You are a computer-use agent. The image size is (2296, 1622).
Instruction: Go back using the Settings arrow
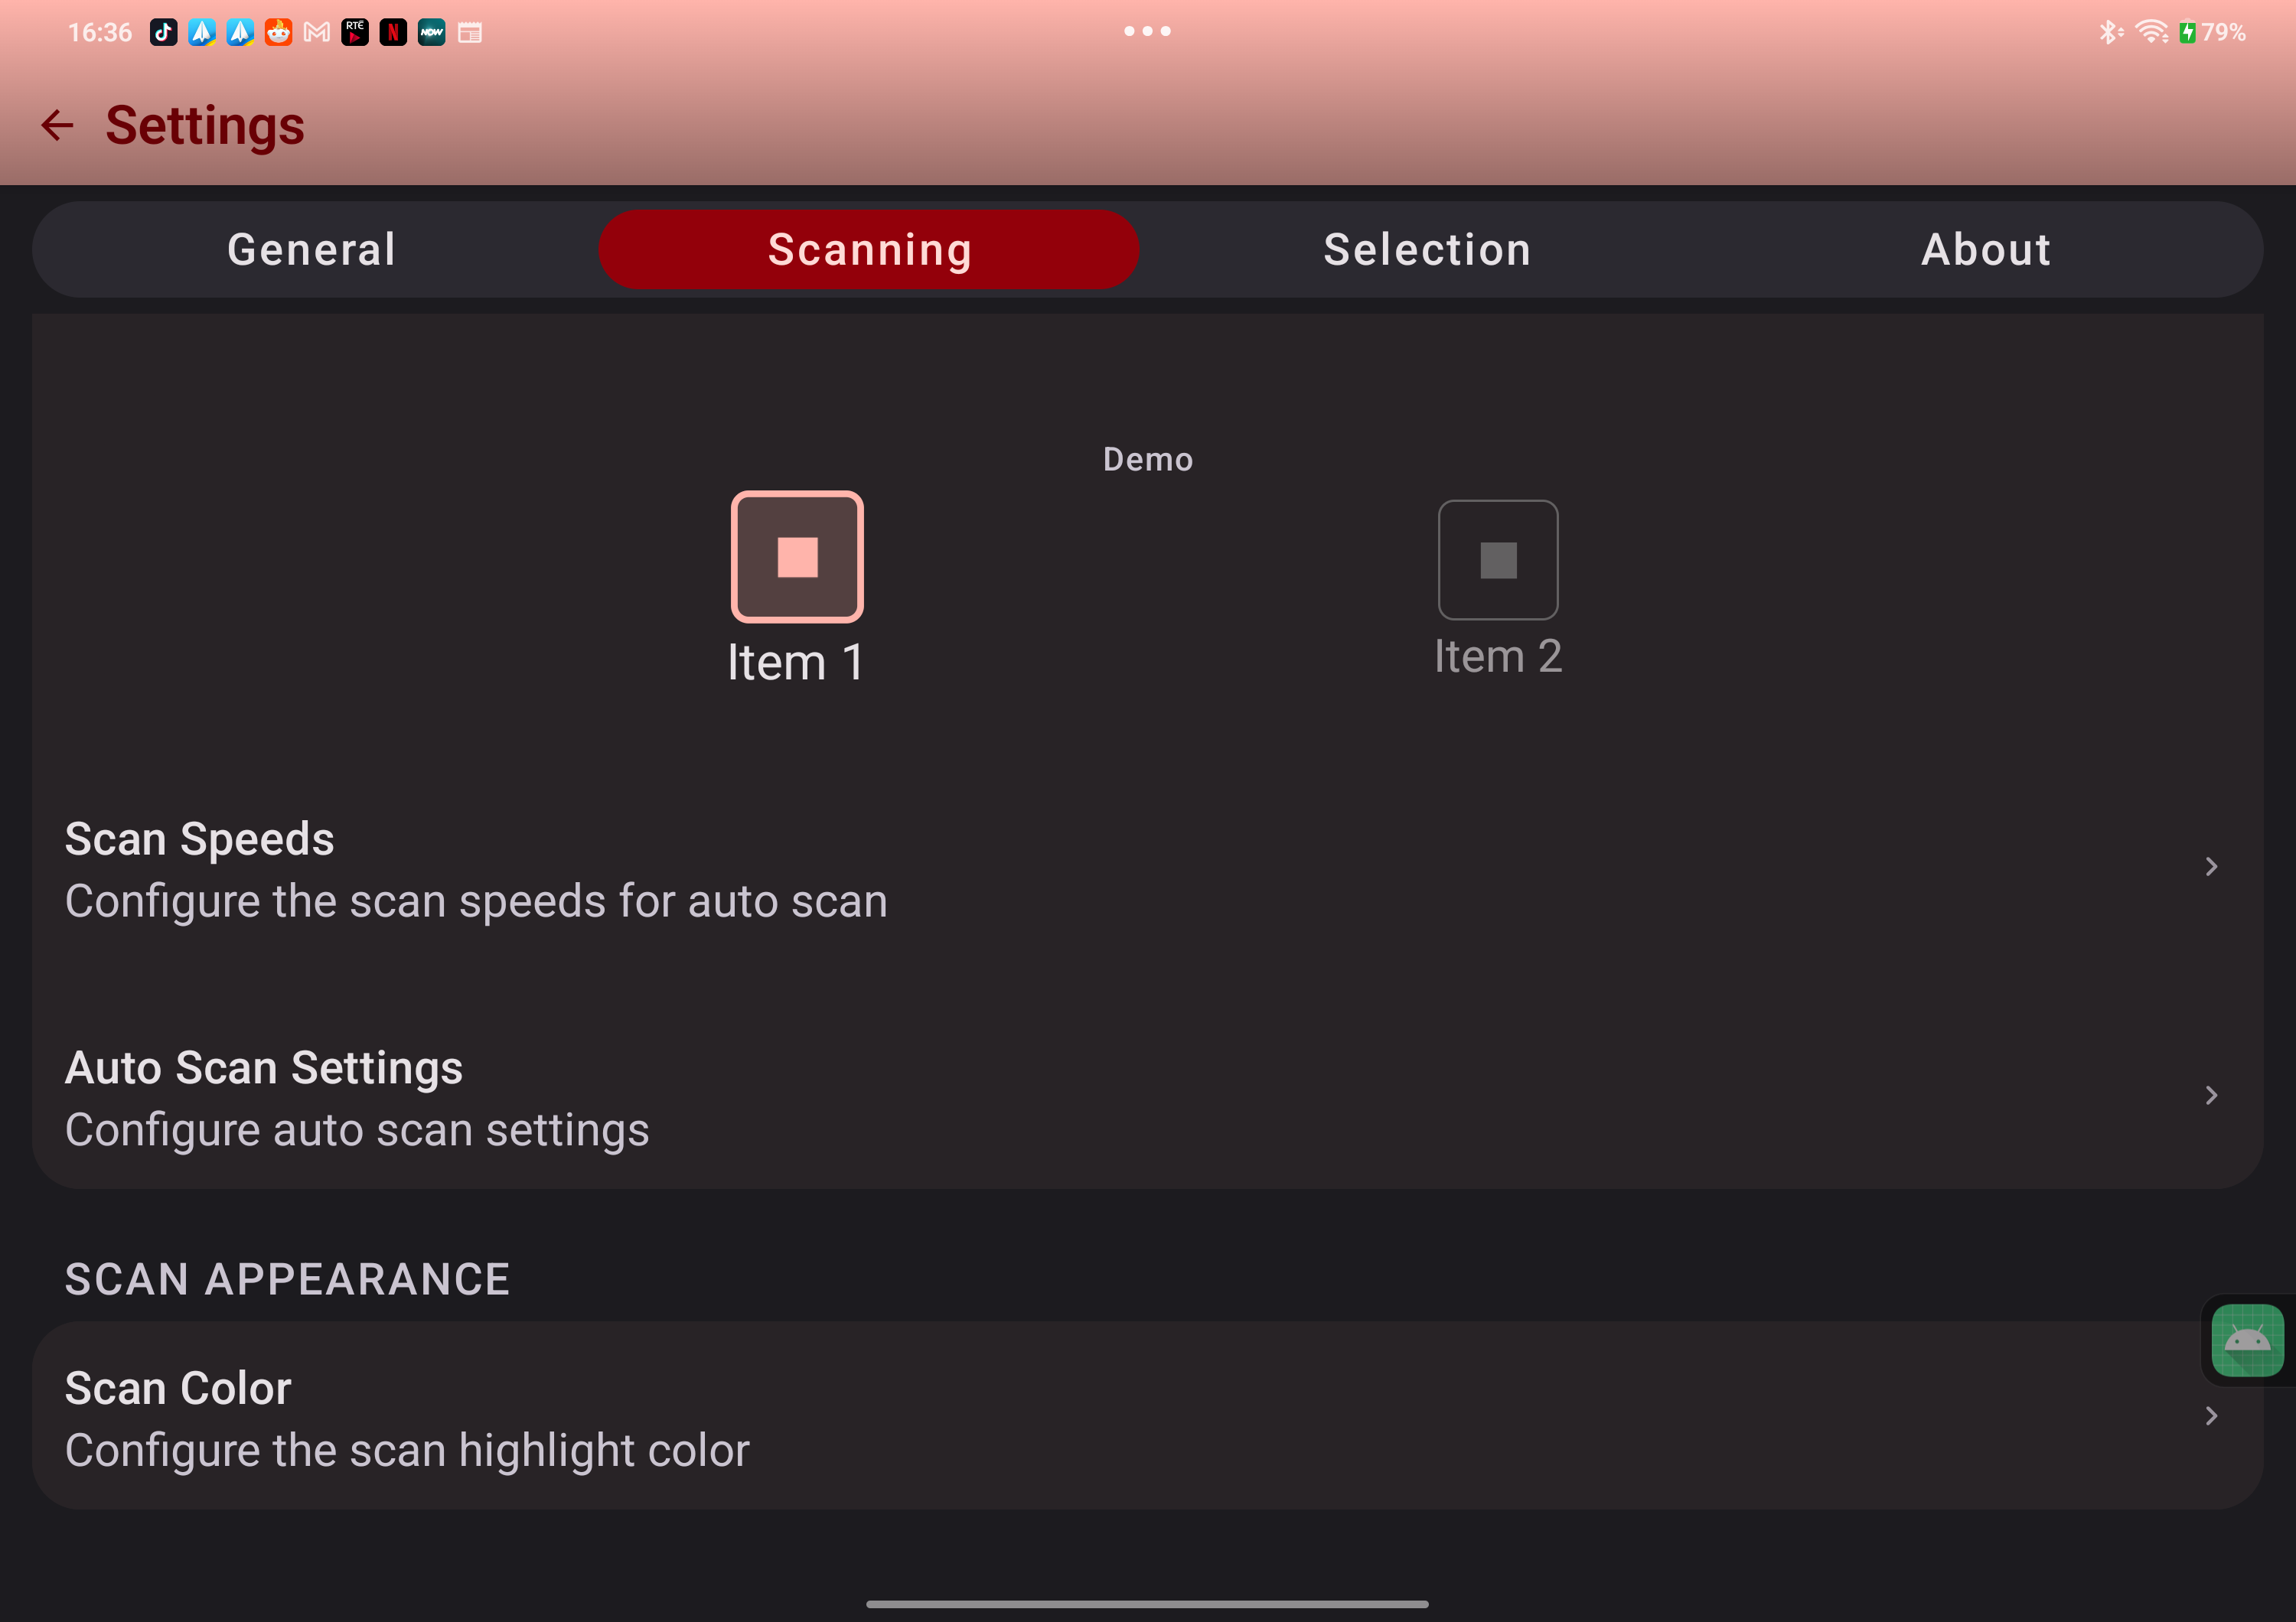[57, 125]
